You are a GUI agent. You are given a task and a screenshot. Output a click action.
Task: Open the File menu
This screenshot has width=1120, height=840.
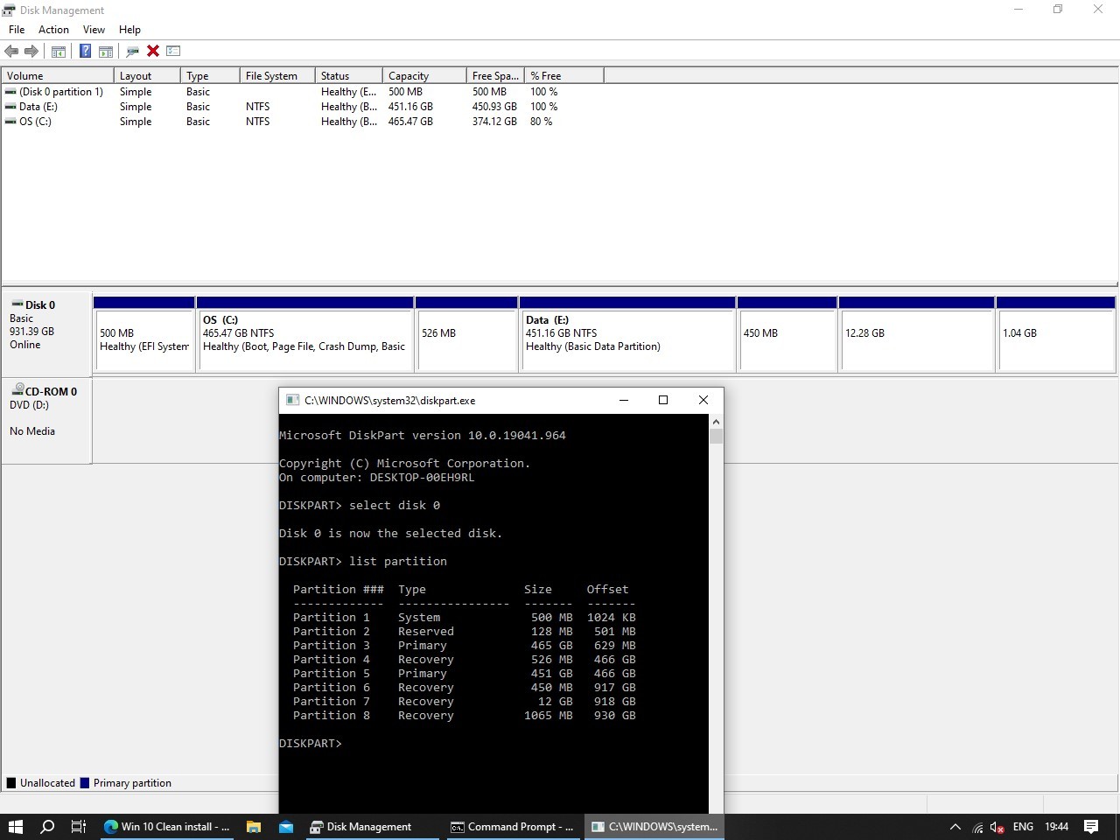tap(17, 29)
